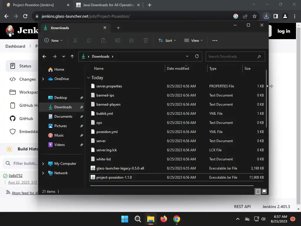301x226 pixels.
Task: Open recent locations chevron dropdown
Action: tap(63, 56)
